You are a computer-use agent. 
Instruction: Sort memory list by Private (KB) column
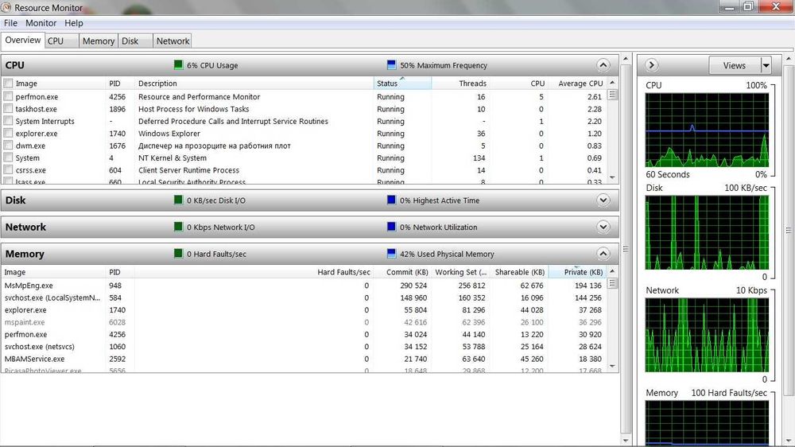click(x=577, y=272)
